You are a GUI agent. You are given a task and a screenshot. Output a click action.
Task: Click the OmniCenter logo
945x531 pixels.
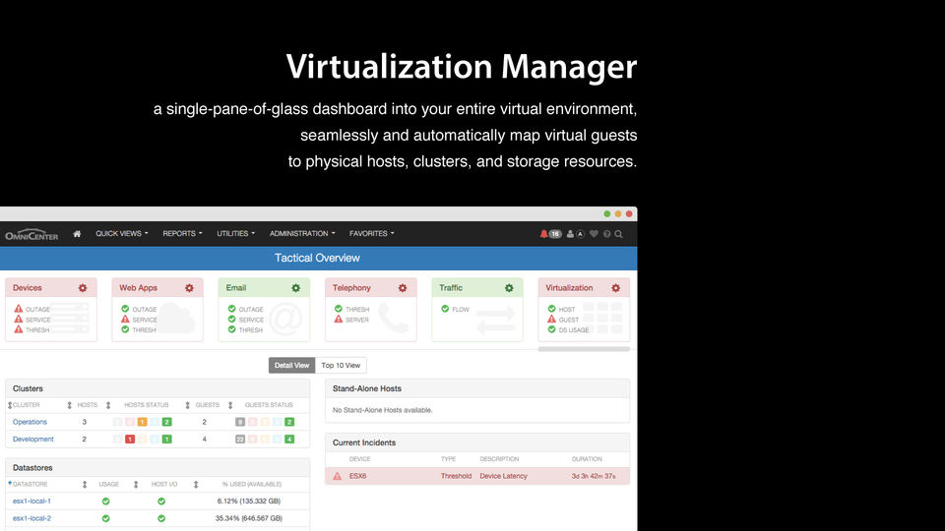(31, 234)
